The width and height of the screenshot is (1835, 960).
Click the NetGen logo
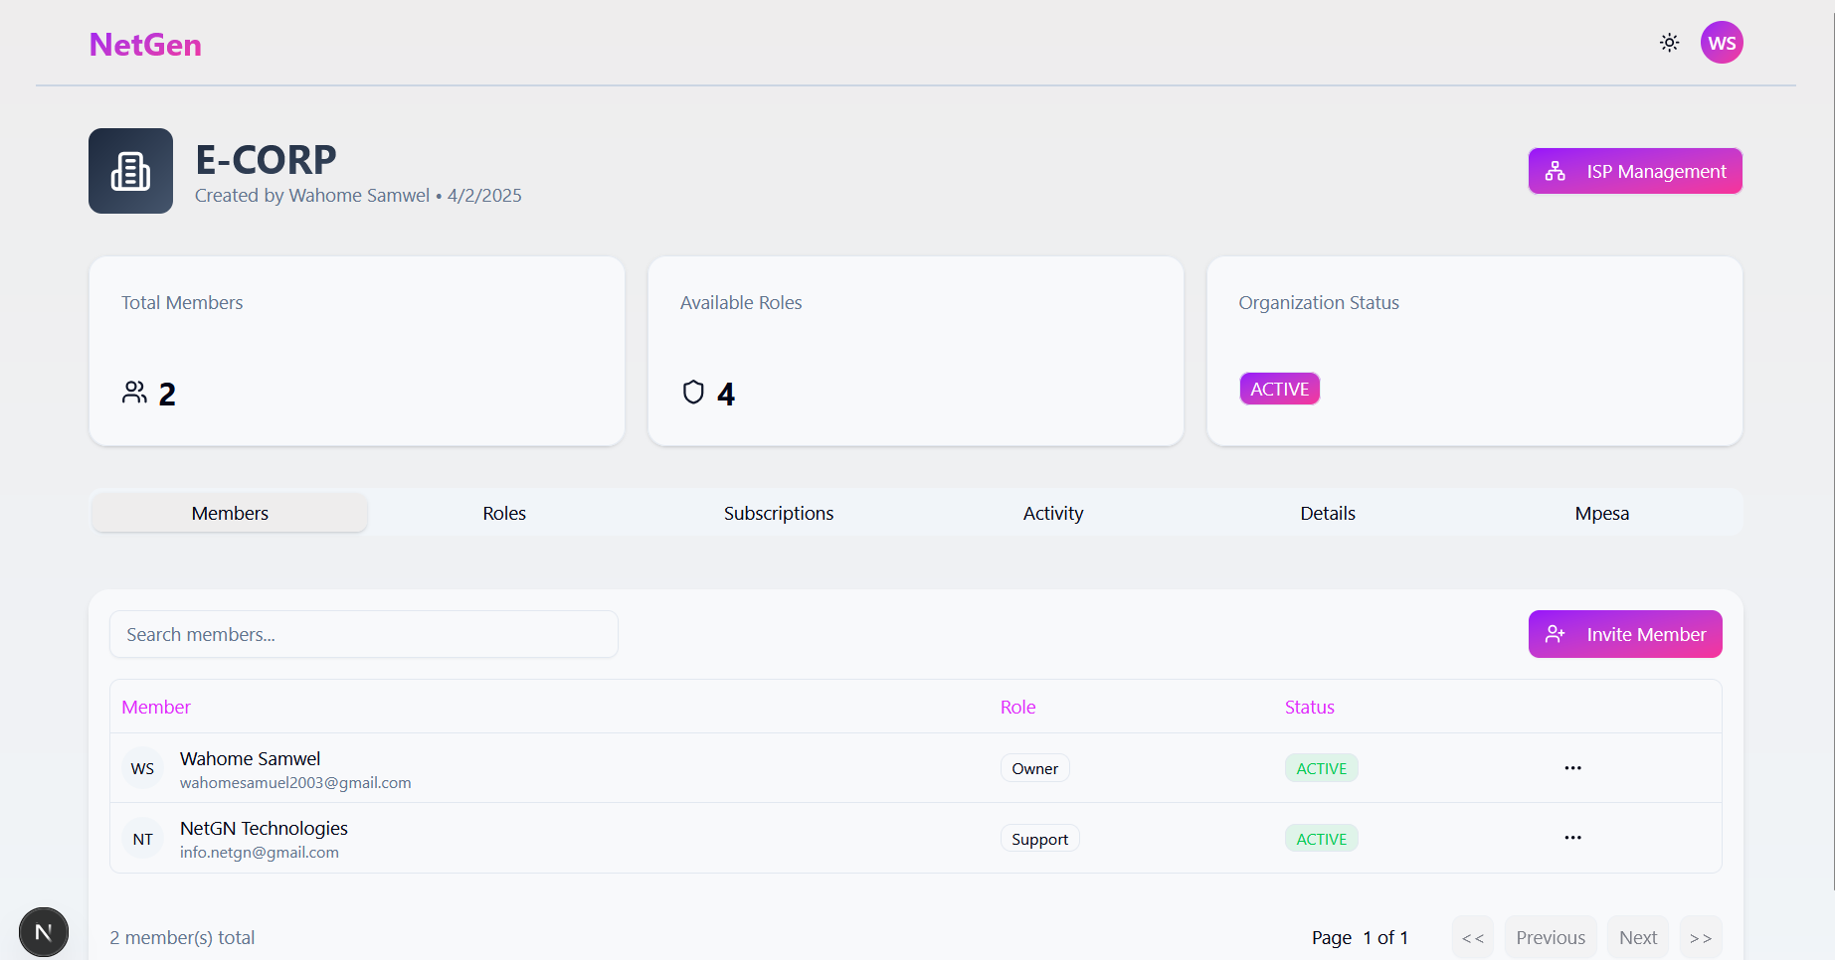pos(145,45)
